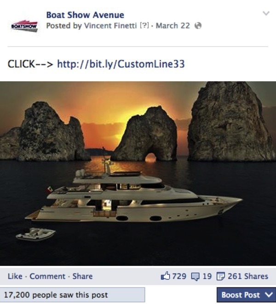Expand the post options chevron menu
The image size is (276, 304).
pos(266,13)
